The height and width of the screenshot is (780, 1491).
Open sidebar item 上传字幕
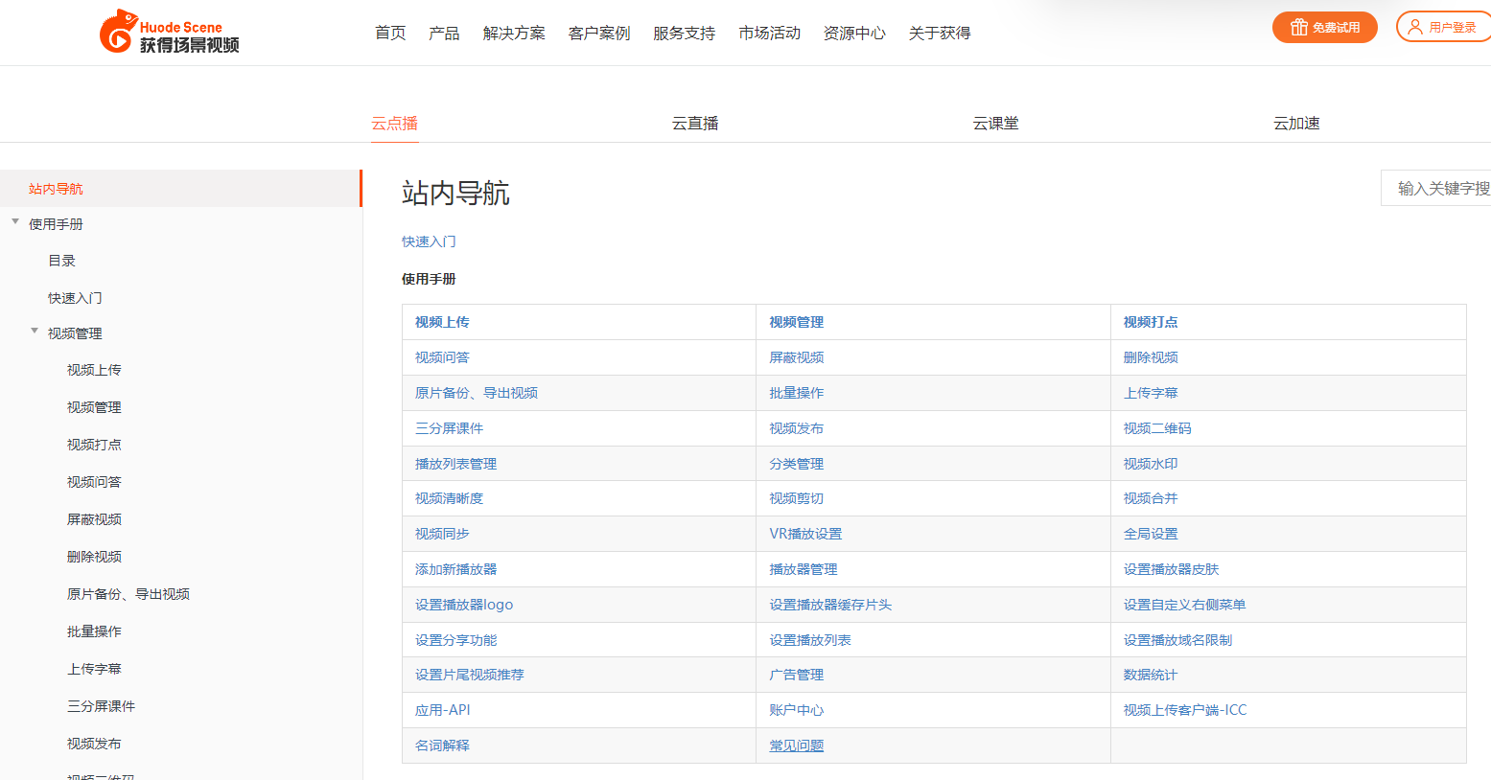coord(94,669)
